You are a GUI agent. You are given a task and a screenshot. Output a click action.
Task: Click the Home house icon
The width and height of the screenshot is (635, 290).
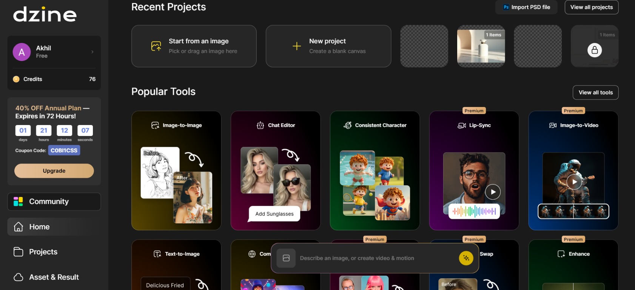pyautogui.click(x=18, y=227)
